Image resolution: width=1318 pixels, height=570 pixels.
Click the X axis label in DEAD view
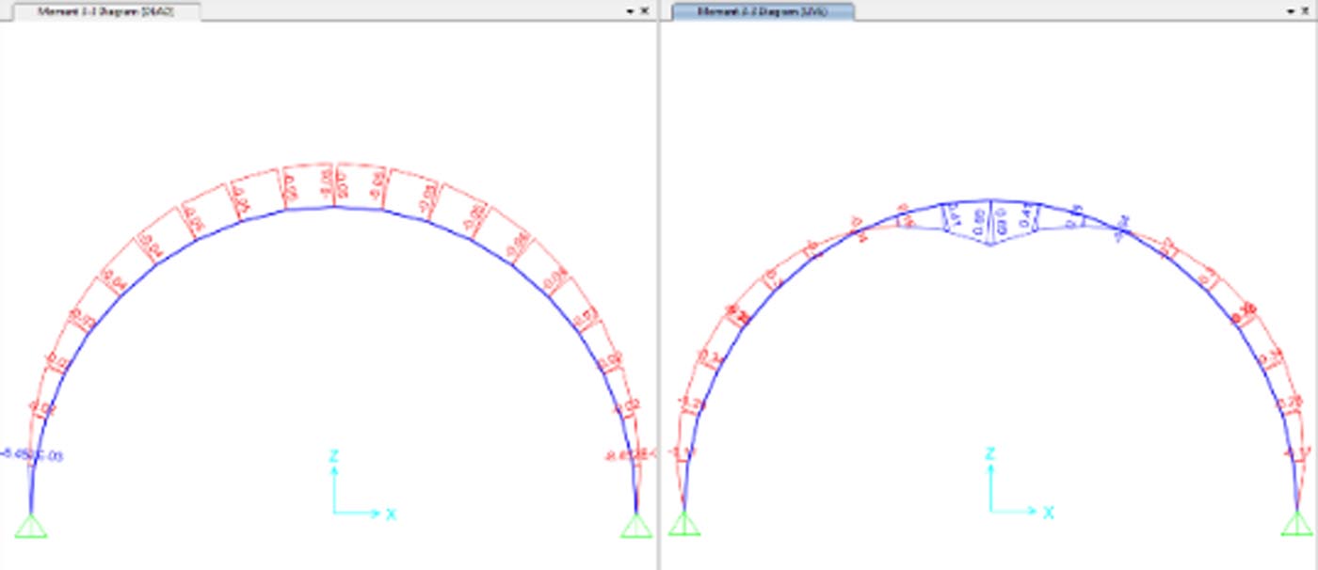click(391, 515)
